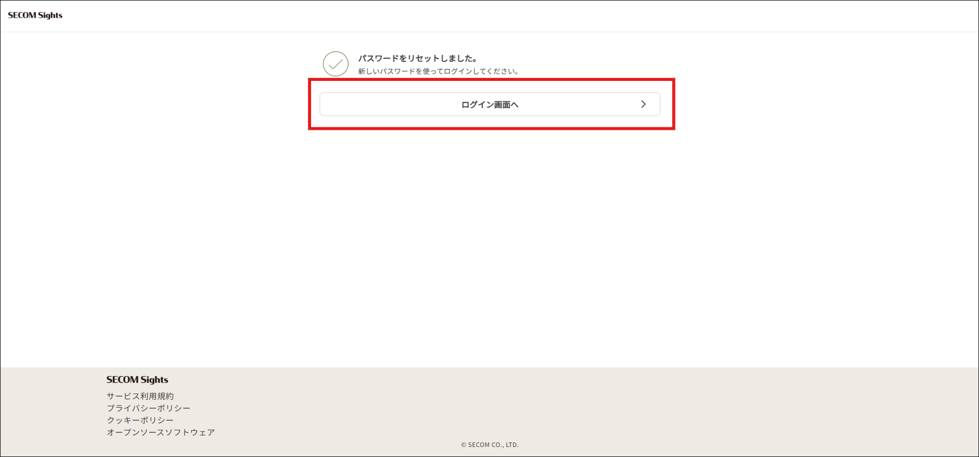Click the SECOM Sights footer logo
The image size is (979, 457).
tap(137, 380)
